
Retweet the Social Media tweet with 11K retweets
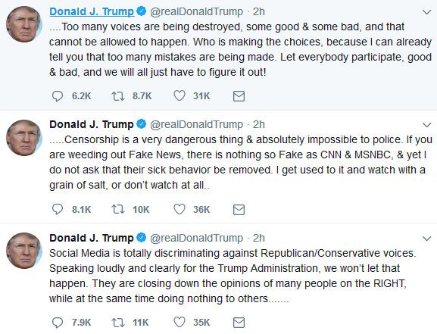[118, 323]
